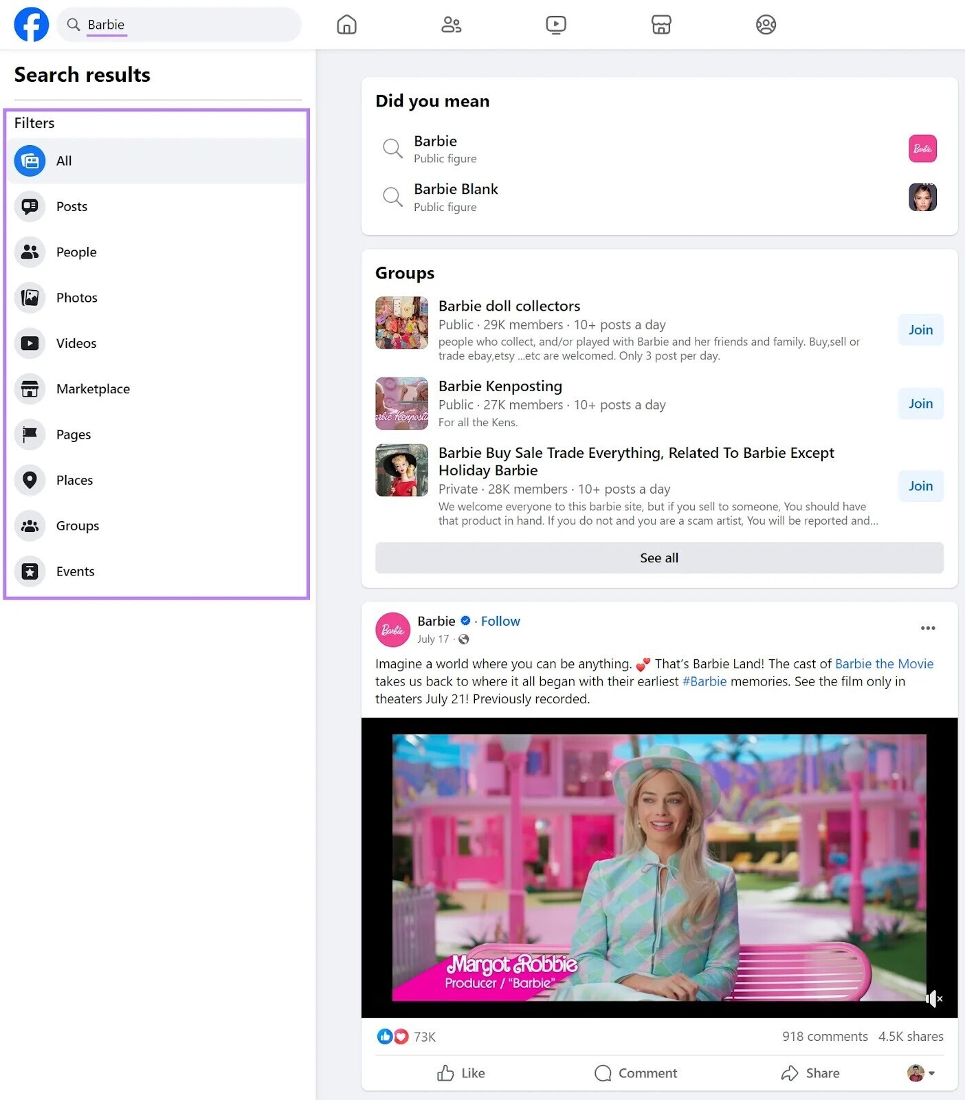Open the Barbie Kenposting group thumbnail
Image resolution: width=965 pixels, height=1100 pixels.
(401, 404)
